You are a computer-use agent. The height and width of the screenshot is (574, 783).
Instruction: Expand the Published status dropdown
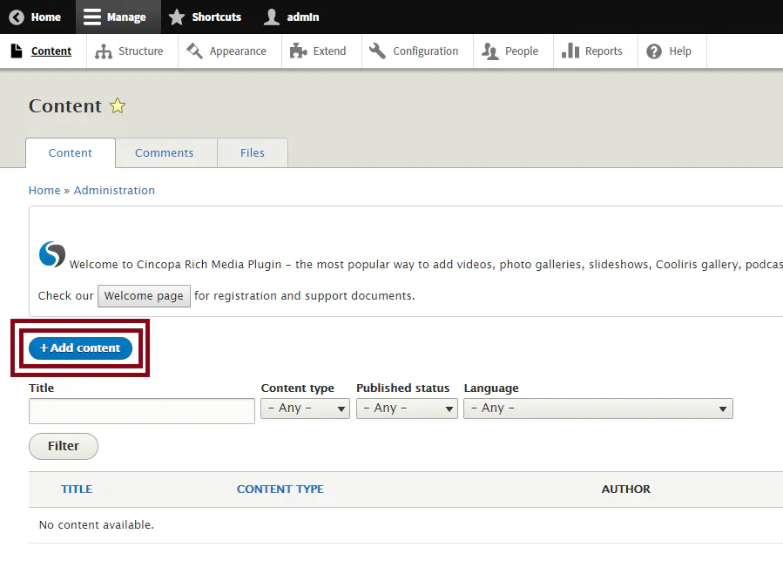[x=407, y=409]
